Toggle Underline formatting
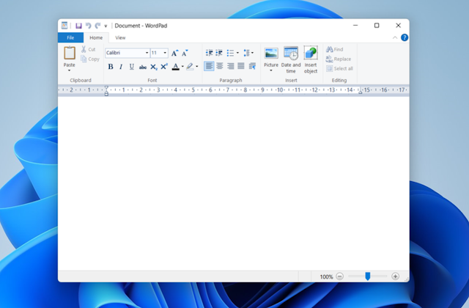 tap(132, 67)
